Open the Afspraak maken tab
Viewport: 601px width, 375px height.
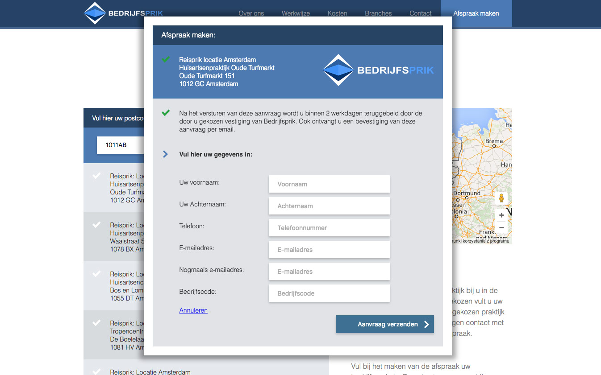[476, 13]
